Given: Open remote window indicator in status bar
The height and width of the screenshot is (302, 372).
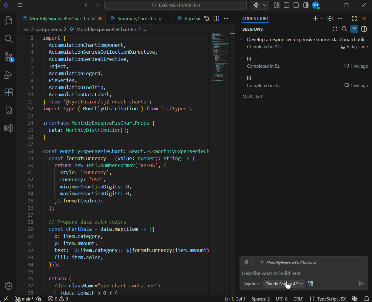Looking at the screenshot, I should (x=6, y=298).
